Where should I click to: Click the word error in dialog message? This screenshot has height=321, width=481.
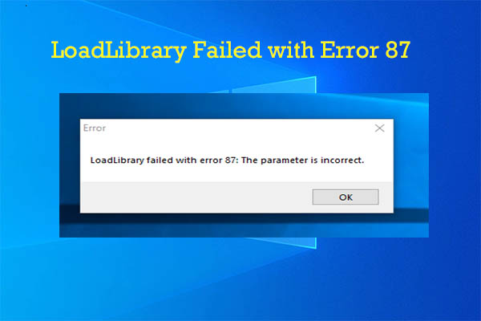tap(211, 160)
